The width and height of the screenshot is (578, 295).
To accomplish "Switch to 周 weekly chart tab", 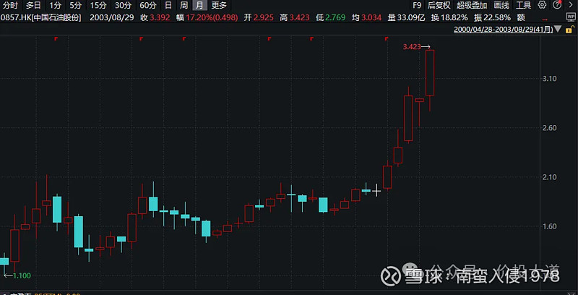I will coord(184,5).
